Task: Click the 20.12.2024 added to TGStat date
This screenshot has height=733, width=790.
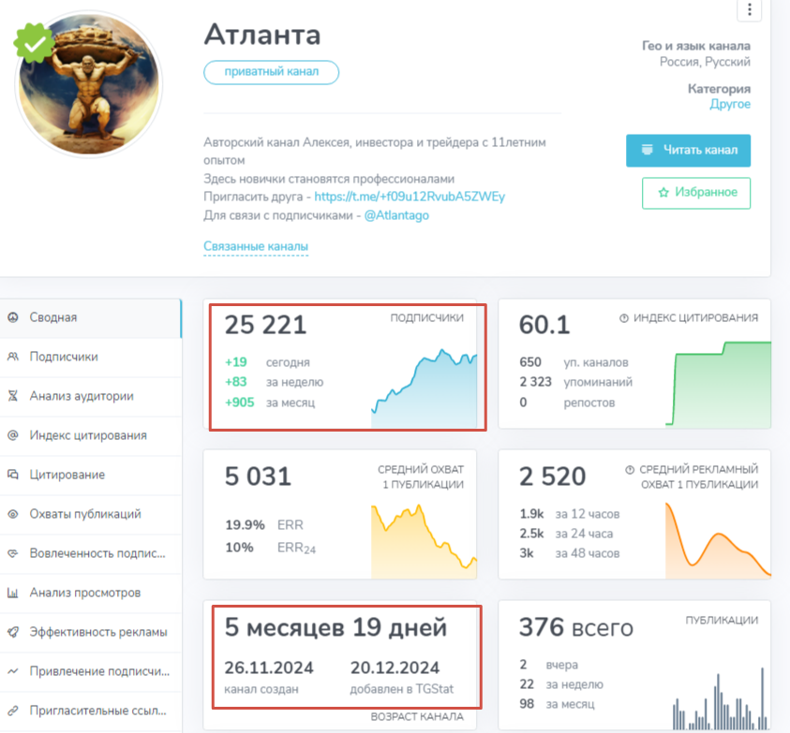Action: click(x=395, y=668)
